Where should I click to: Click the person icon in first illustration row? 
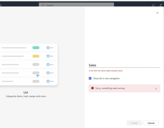[48, 48]
